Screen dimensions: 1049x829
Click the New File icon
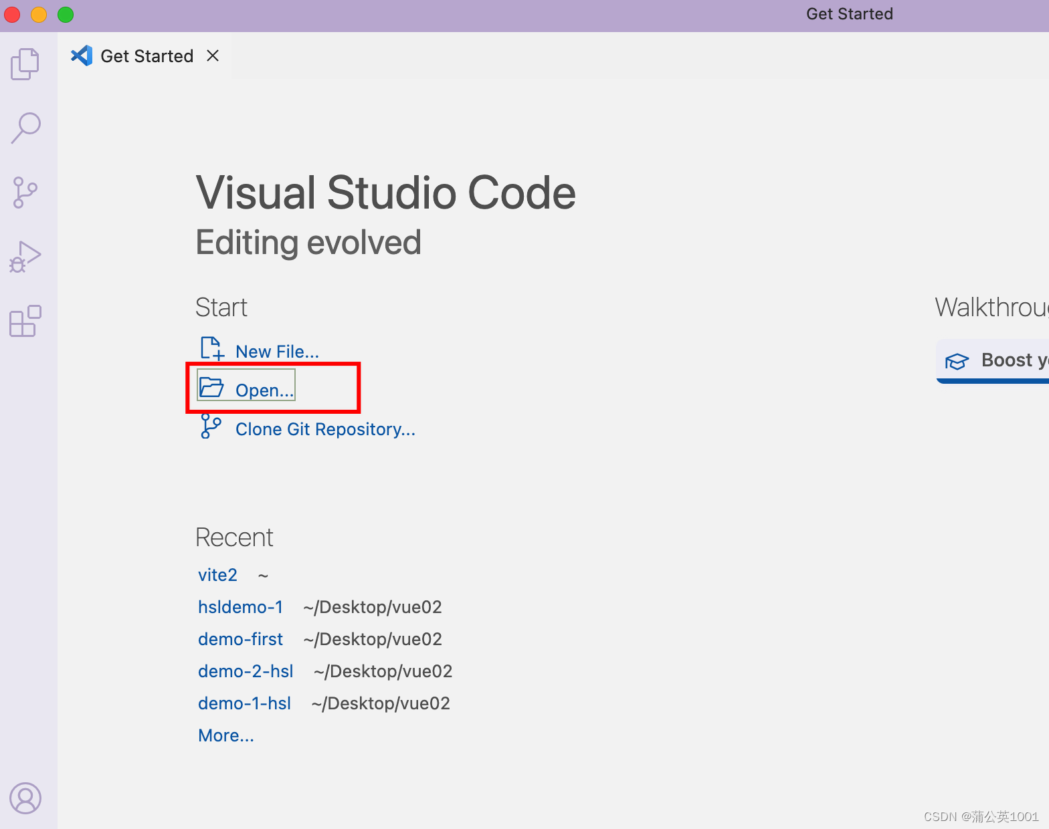coord(212,349)
